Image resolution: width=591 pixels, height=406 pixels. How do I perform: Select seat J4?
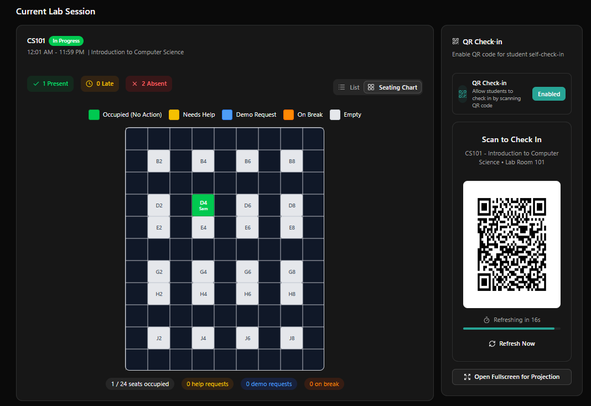point(203,338)
